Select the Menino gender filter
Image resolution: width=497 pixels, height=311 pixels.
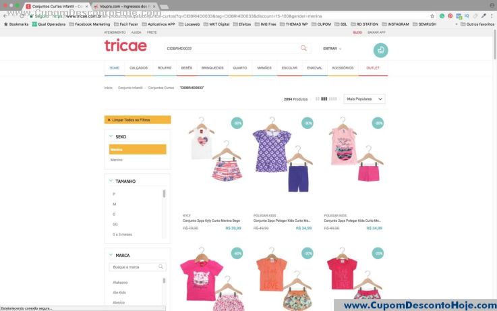click(117, 160)
